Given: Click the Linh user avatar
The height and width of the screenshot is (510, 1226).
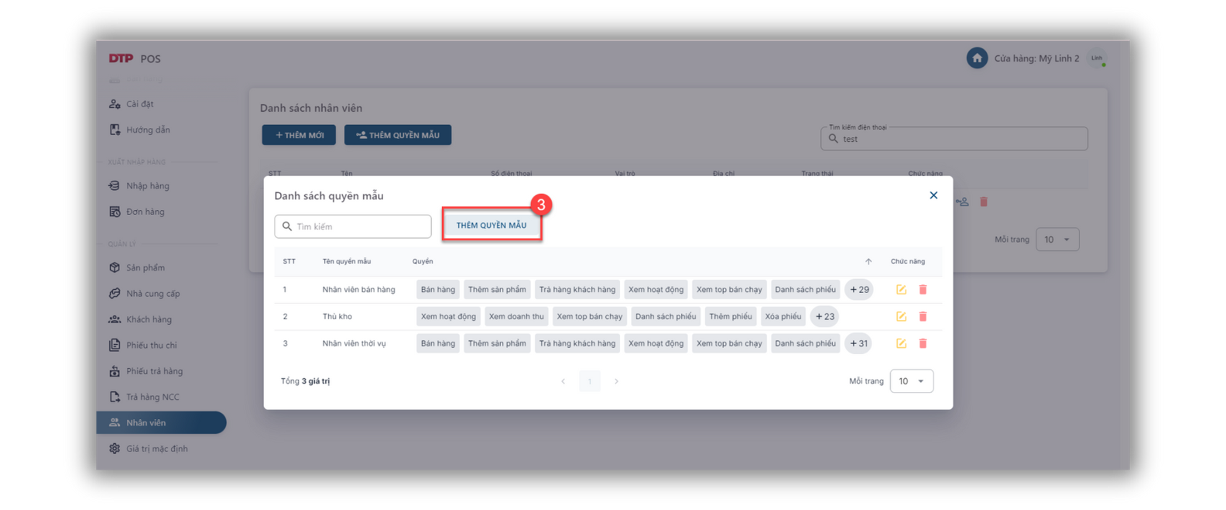Looking at the screenshot, I should (1096, 58).
